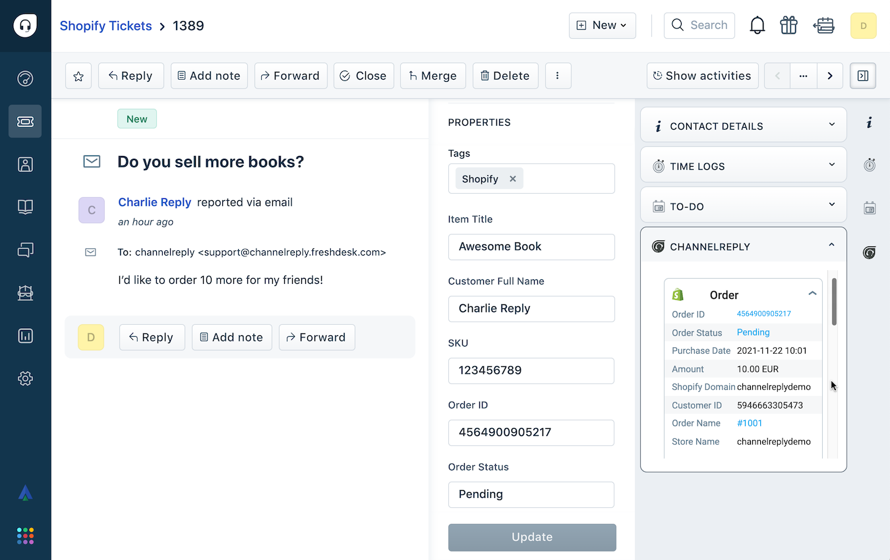Open the New dropdown
Screen dimensions: 890x560
pos(603,26)
